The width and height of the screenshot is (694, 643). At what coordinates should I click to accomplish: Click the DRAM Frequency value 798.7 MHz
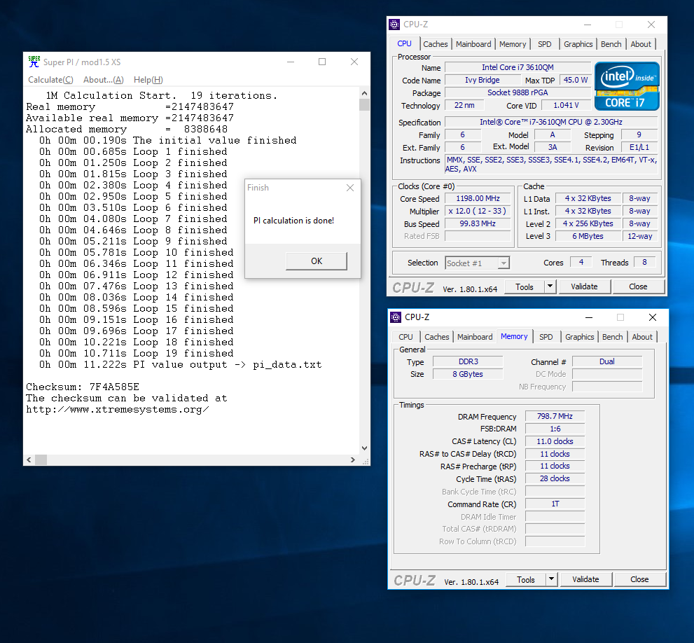[555, 416]
